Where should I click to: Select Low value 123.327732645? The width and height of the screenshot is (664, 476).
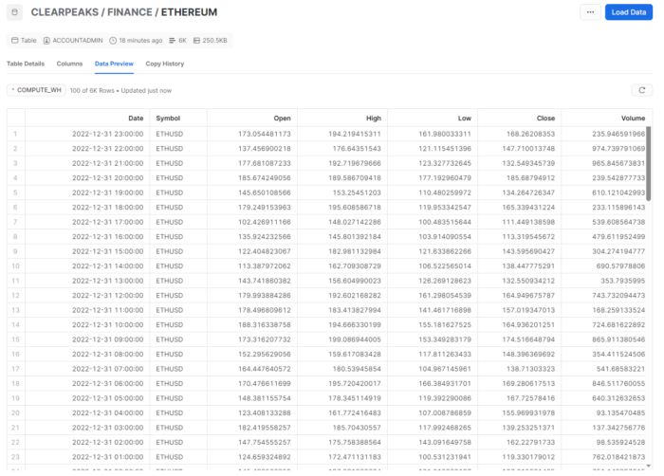coord(445,163)
